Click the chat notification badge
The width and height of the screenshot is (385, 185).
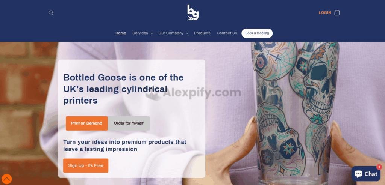(x=379, y=167)
